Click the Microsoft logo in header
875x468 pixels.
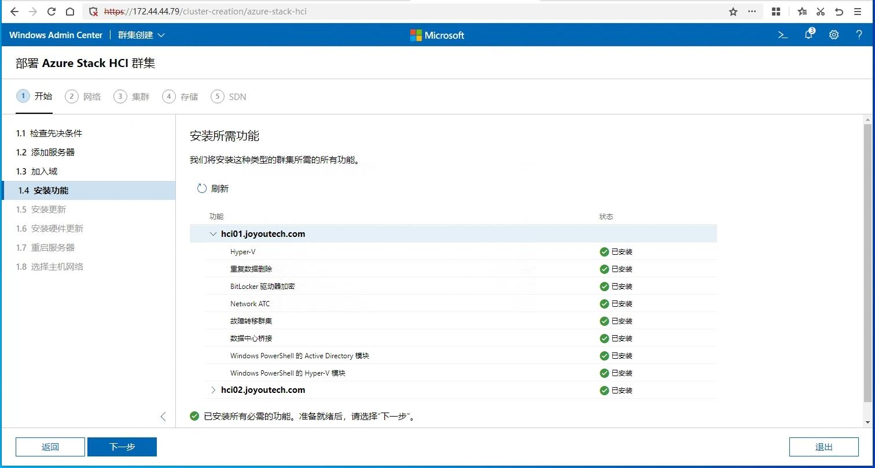[437, 35]
